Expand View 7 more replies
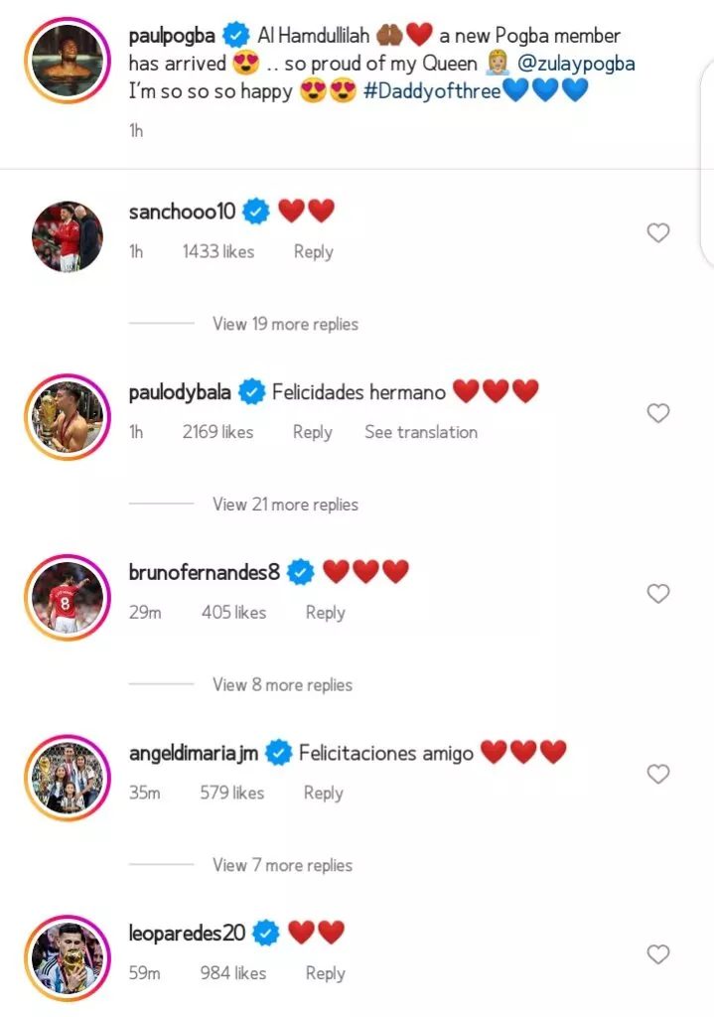 (283, 865)
